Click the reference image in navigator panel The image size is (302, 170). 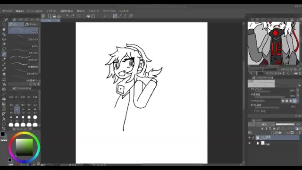point(274,43)
